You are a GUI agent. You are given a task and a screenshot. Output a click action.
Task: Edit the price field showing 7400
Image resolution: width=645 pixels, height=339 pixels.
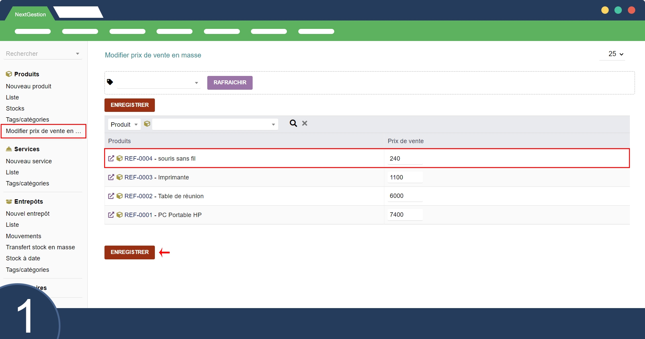(x=404, y=215)
